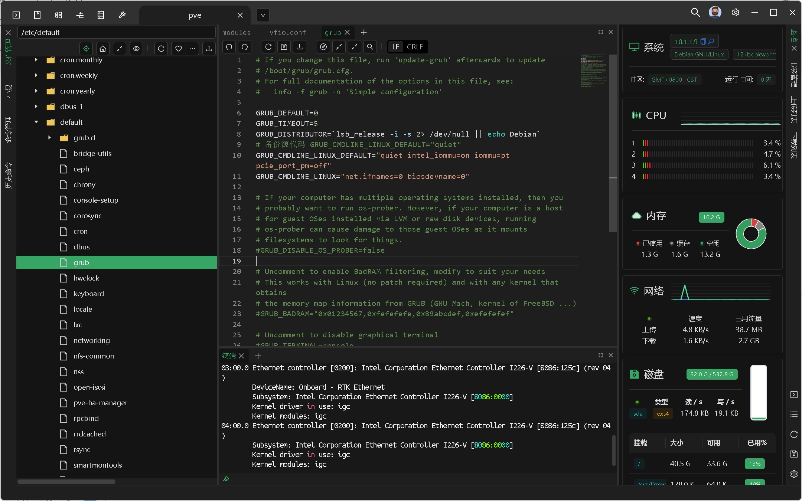
Task: Click the undo icon in editor toolbar
Action: tap(229, 47)
